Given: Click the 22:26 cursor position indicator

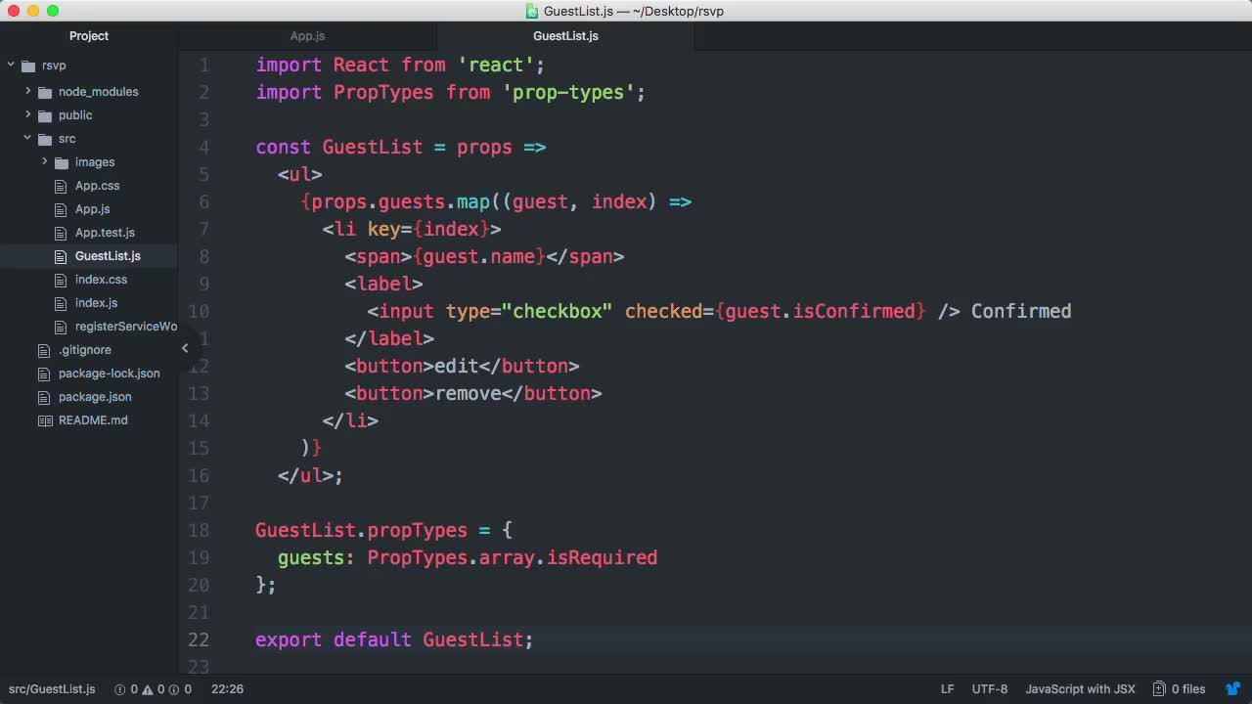Looking at the screenshot, I should tap(227, 688).
